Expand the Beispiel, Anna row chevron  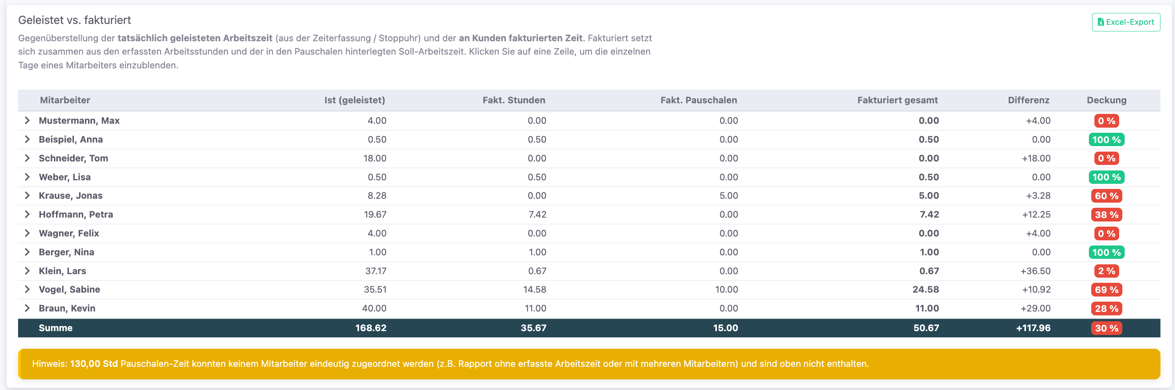[28, 139]
